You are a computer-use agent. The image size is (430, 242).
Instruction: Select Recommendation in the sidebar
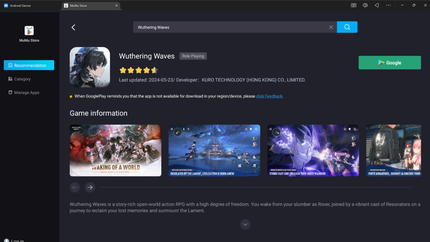tap(29, 65)
